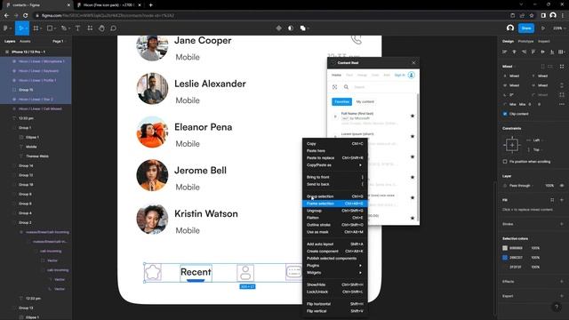Toggle the Independent corners icon

pos(562,95)
